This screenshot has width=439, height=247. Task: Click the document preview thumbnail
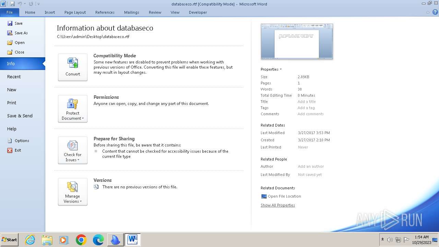297,42
